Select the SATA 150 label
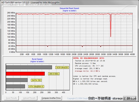This screenshot has height=102, width=139. tap(36, 80)
